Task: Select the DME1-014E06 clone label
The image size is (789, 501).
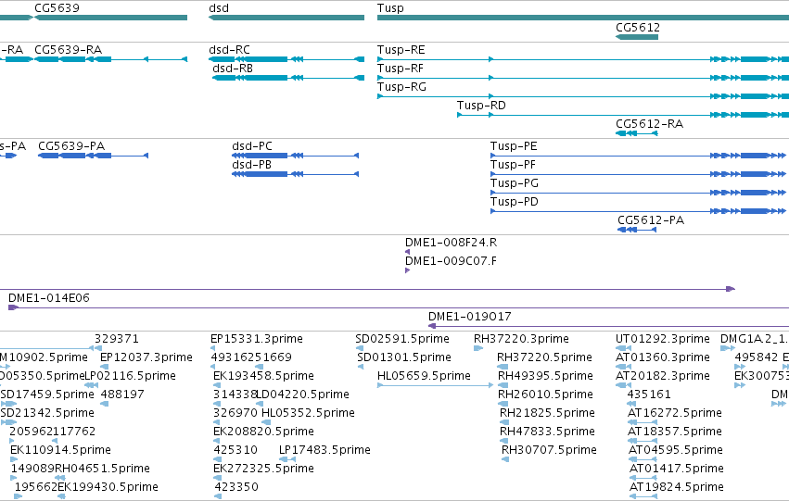Action: coord(49,298)
